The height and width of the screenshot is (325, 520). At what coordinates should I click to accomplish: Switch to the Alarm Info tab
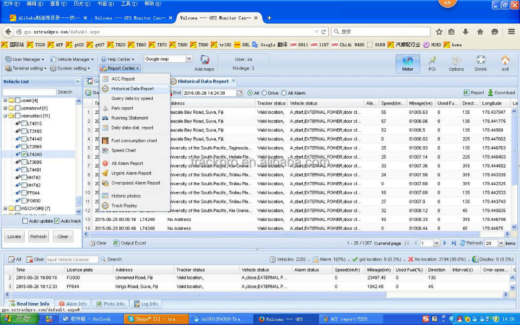(73, 304)
